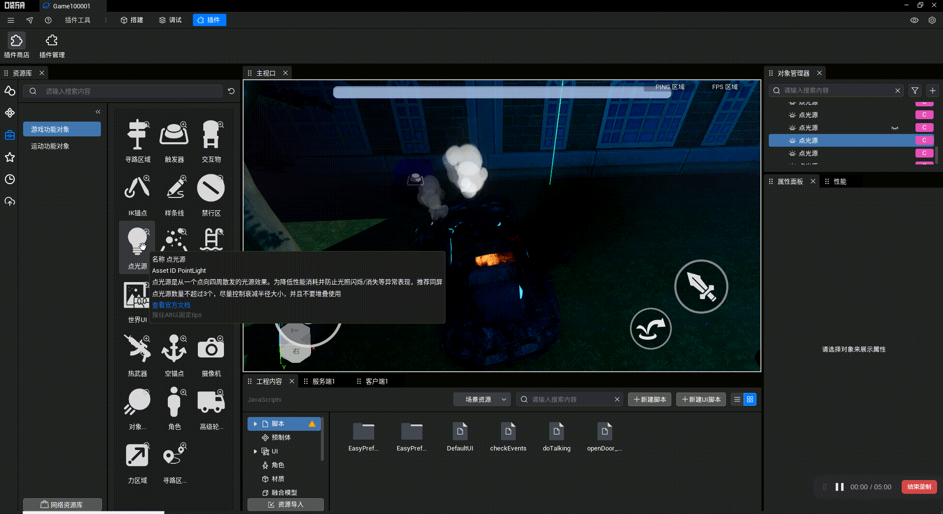The width and height of the screenshot is (943, 514).
Task: Open the 服务端1 tab
Action: click(x=323, y=382)
